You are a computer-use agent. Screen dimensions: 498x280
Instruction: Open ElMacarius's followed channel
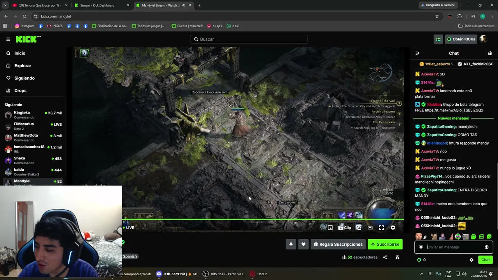coord(33,126)
